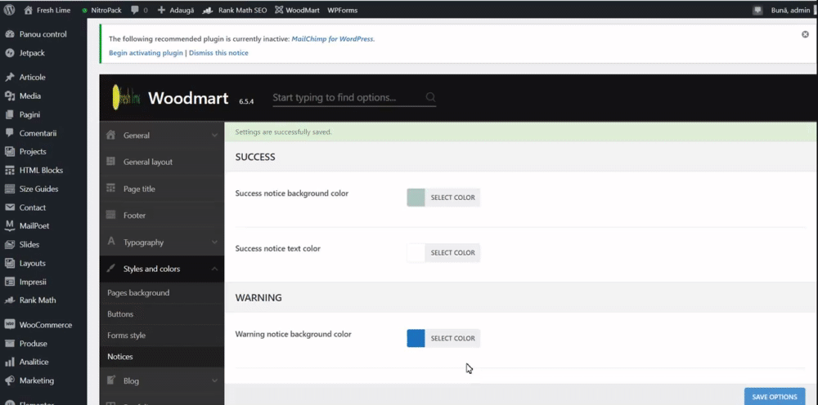Select Pages background submenu item
The image size is (818, 405).
162,293
